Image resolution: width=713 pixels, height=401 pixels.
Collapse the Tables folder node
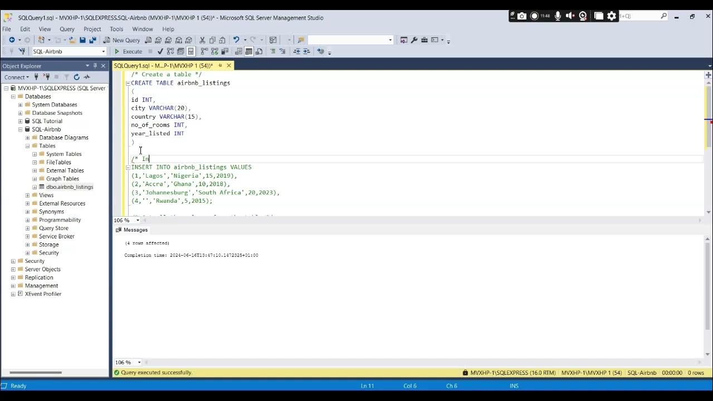tap(27, 146)
